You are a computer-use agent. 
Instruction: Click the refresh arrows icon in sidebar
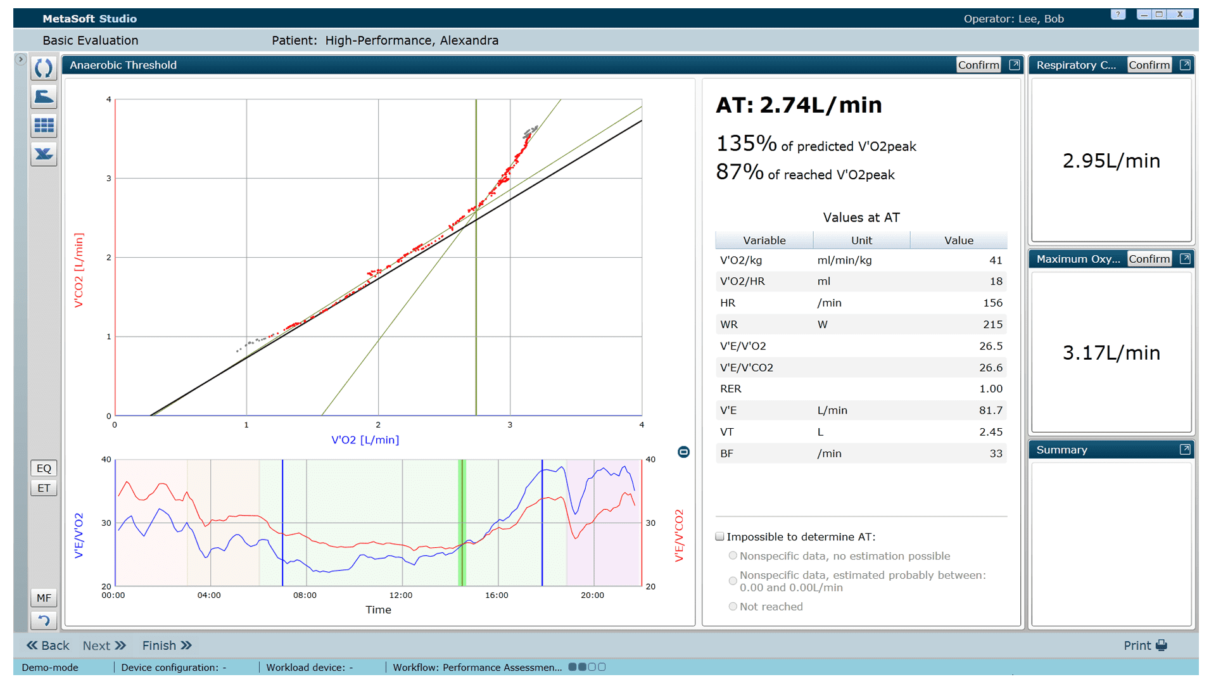44,68
